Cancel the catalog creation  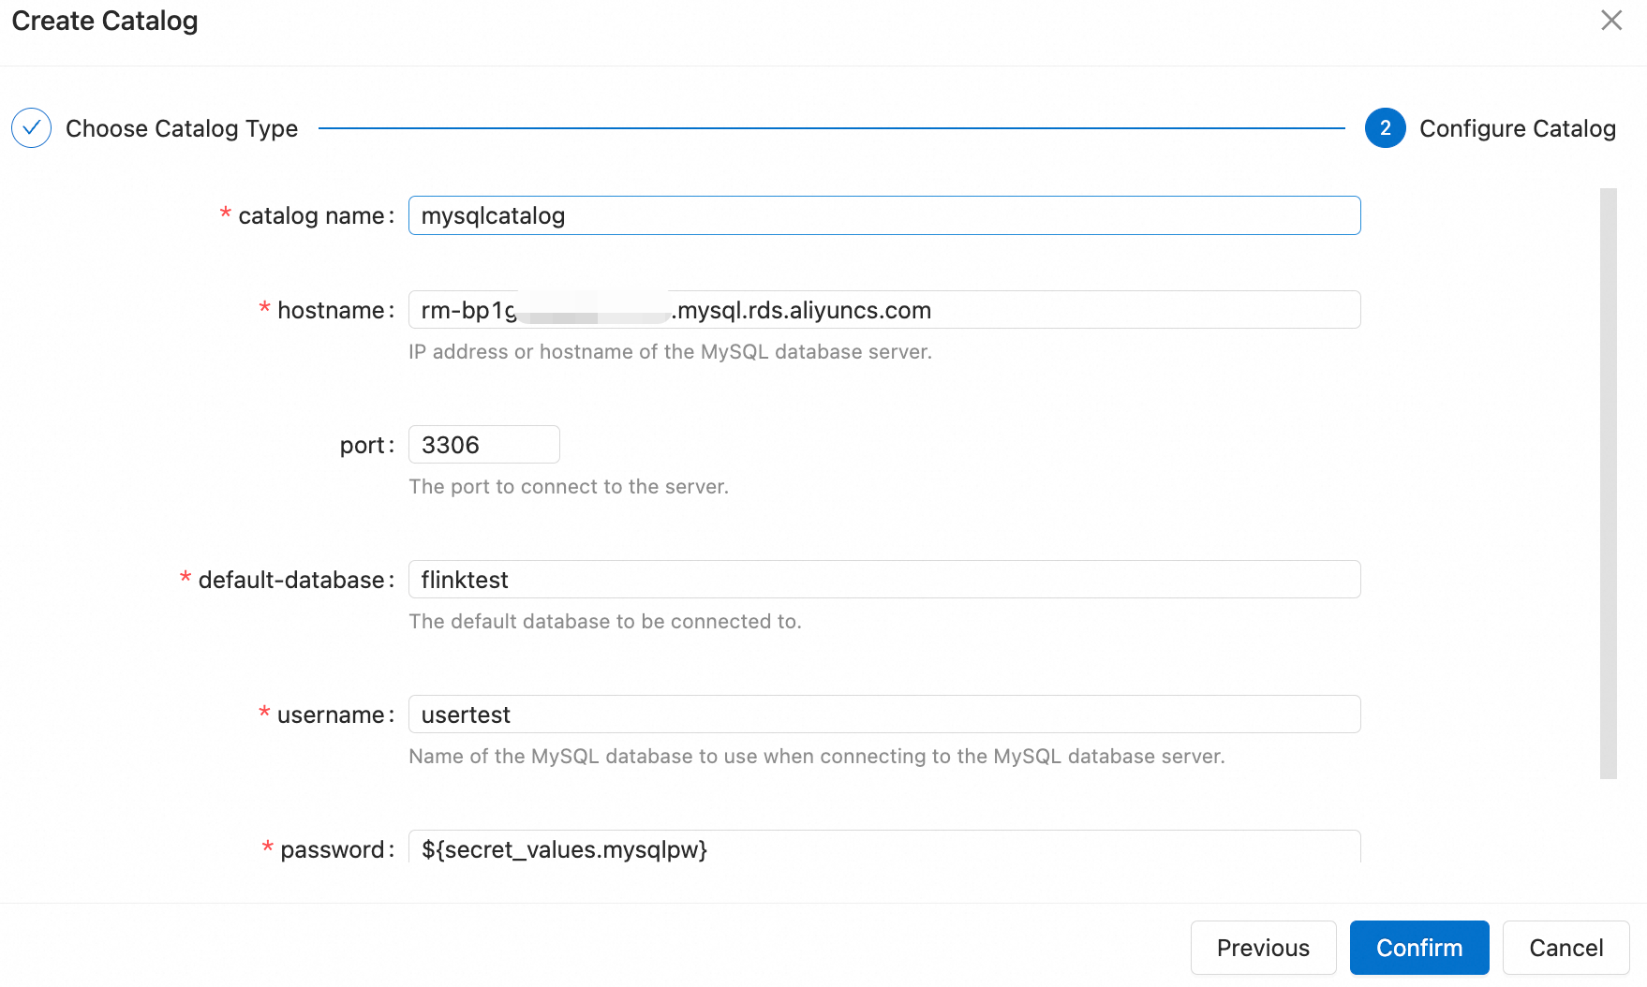click(x=1565, y=947)
